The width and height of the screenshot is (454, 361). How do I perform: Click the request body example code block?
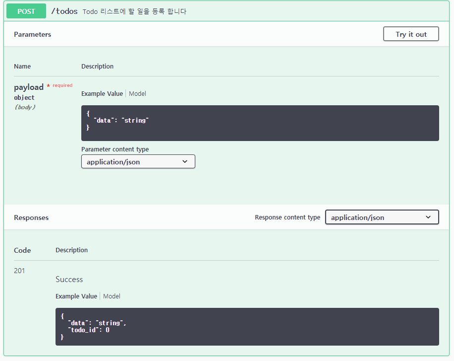[x=260, y=123]
